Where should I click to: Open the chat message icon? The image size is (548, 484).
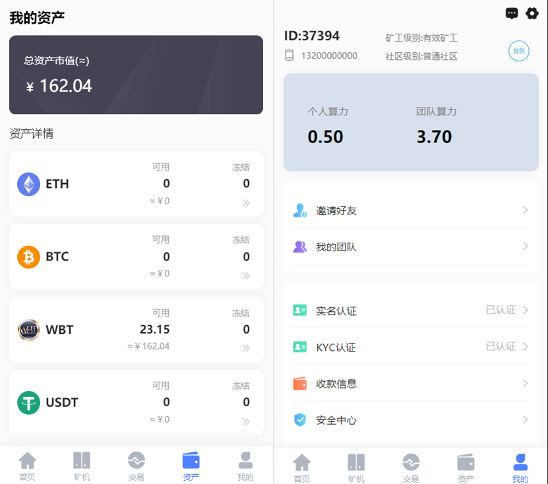pyautogui.click(x=512, y=14)
